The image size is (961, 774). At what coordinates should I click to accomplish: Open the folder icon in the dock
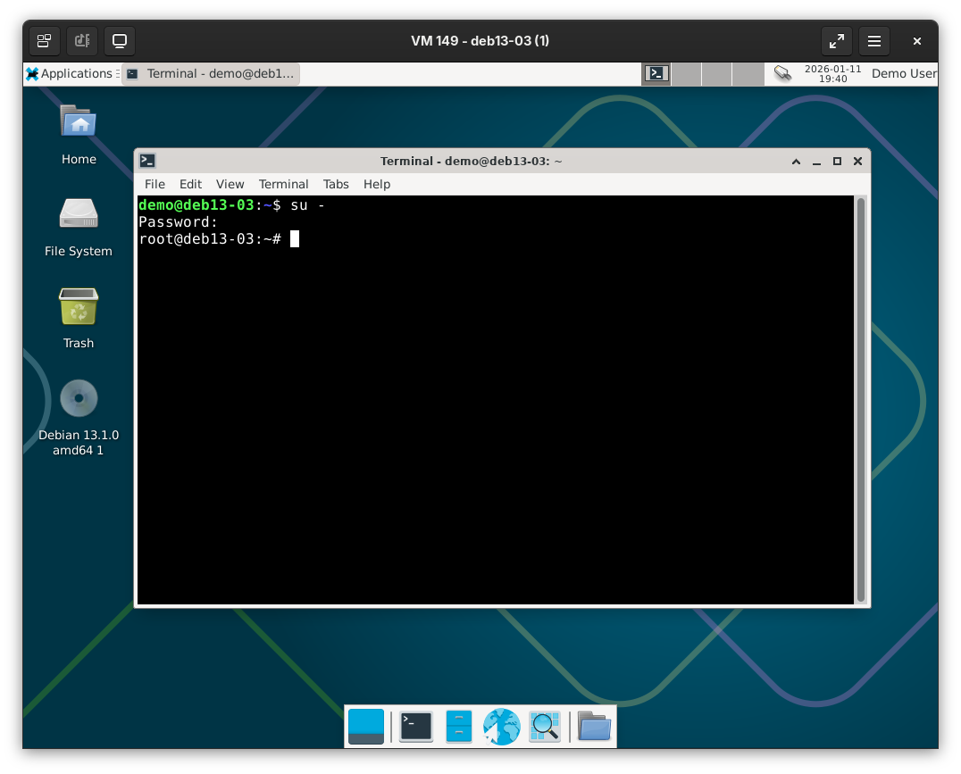(594, 727)
